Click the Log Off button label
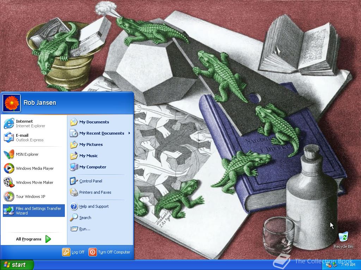 (x=78, y=252)
